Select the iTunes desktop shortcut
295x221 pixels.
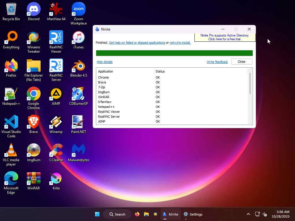(78, 40)
